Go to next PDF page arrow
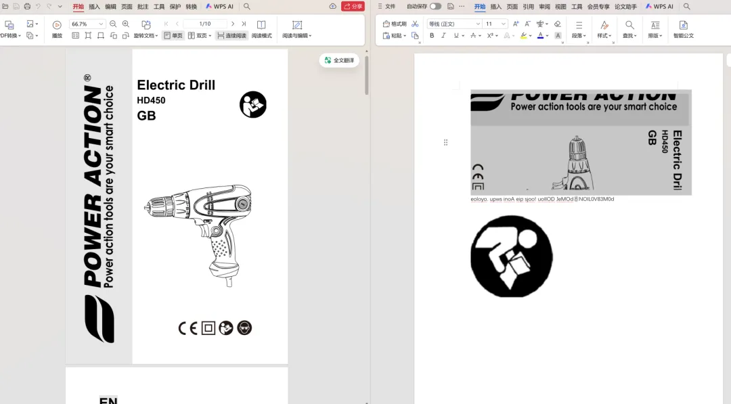 (x=233, y=24)
